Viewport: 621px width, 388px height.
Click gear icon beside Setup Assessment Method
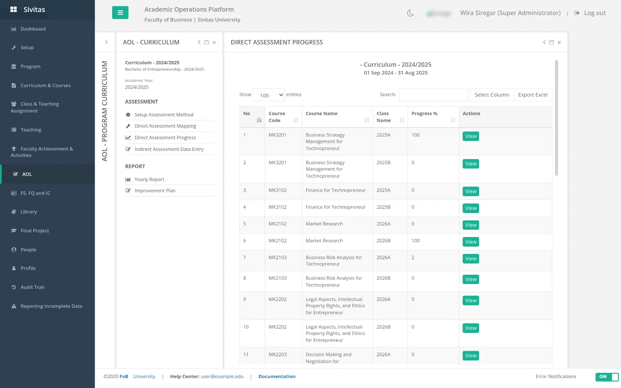click(128, 114)
